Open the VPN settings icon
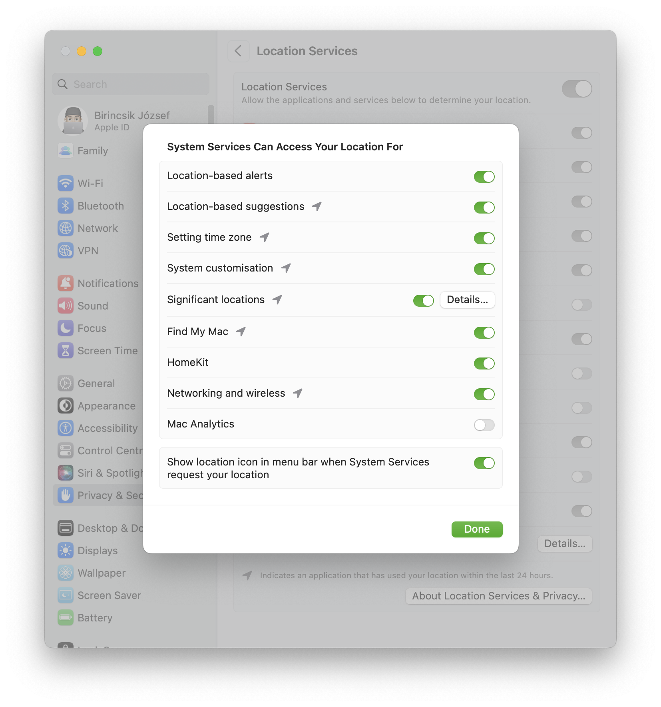The height and width of the screenshot is (707, 661). (x=66, y=251)
